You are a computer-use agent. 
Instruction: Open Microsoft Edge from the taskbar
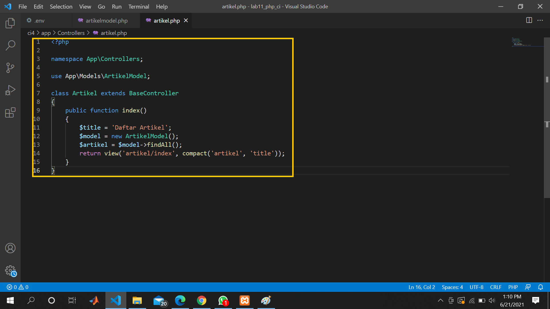(180, 300)
